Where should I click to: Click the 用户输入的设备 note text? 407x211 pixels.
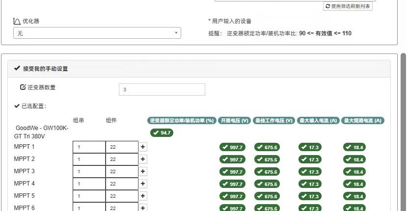[x=230, y=21]
